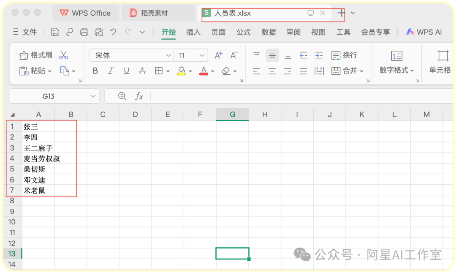Center text horizontally
The image size is (456, 273).
(x=272, y=71)
